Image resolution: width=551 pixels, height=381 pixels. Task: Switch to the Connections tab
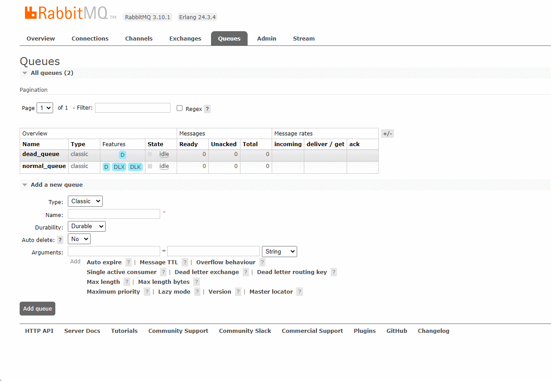click(90, 38)
